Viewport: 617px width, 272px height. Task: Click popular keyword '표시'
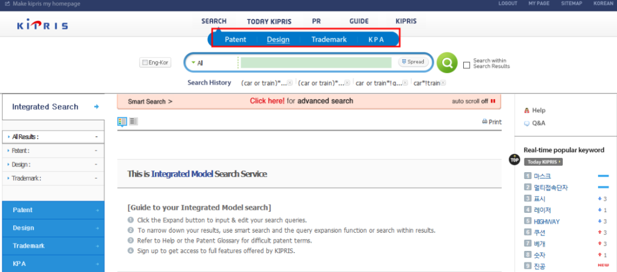point(539,198)
